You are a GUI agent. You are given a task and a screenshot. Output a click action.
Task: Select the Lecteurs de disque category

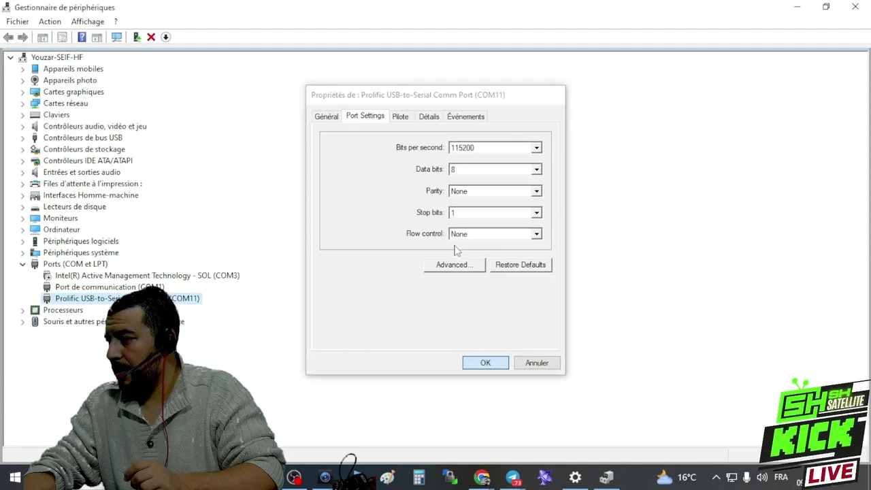[74, 207]
